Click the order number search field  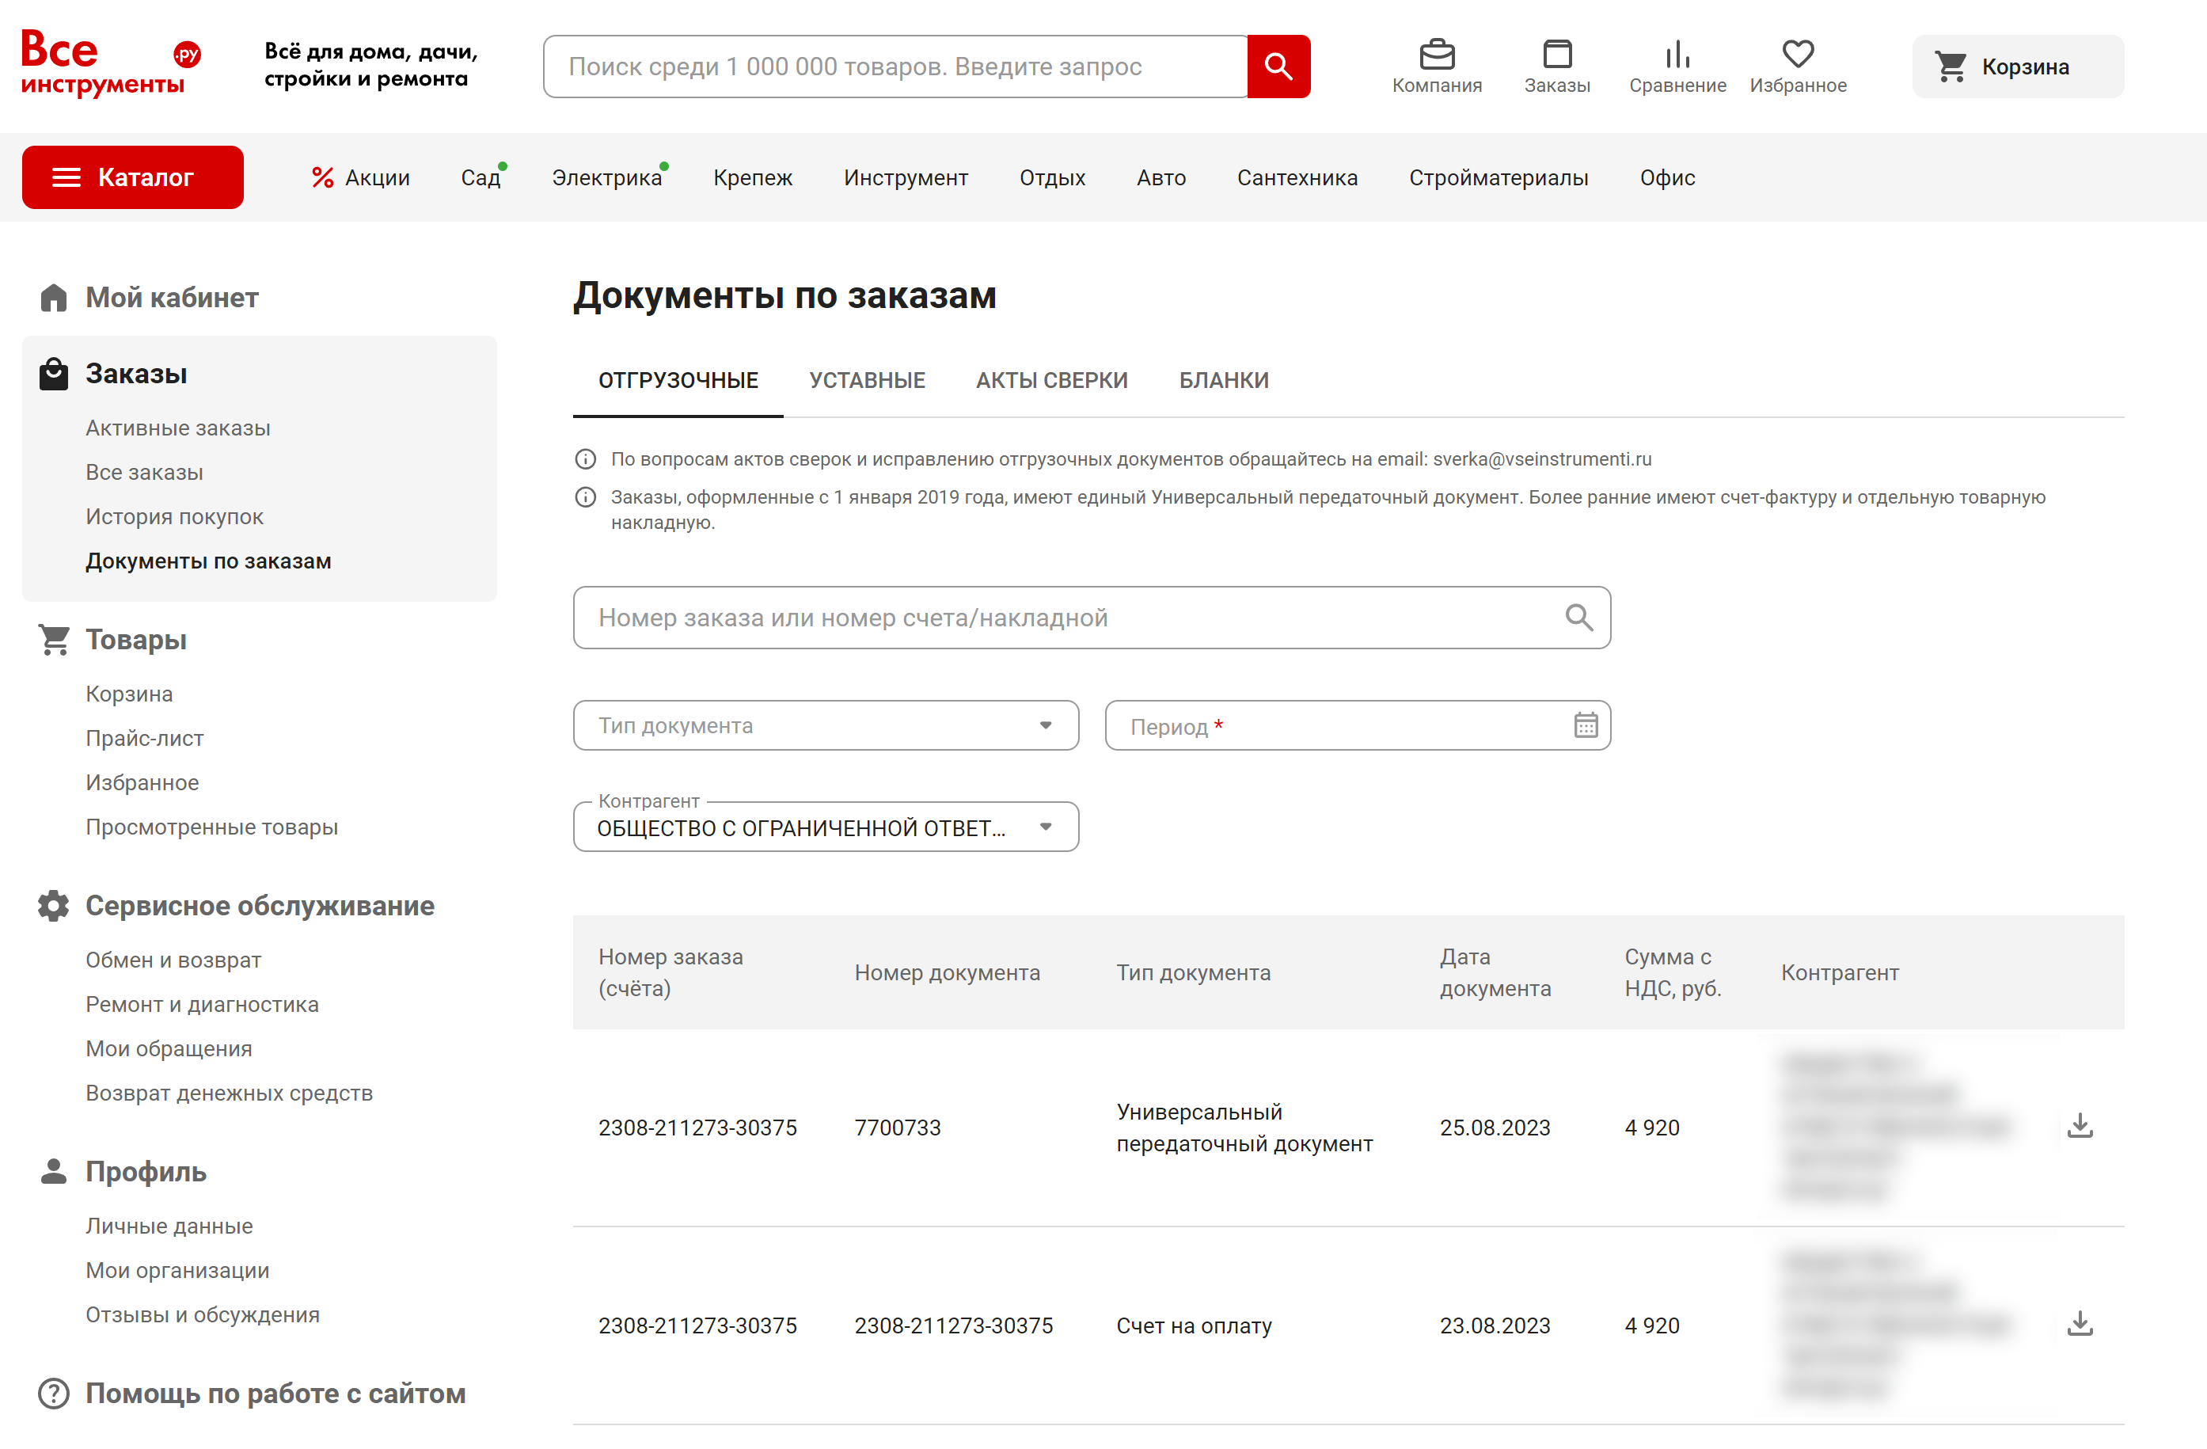(1092, 618)
